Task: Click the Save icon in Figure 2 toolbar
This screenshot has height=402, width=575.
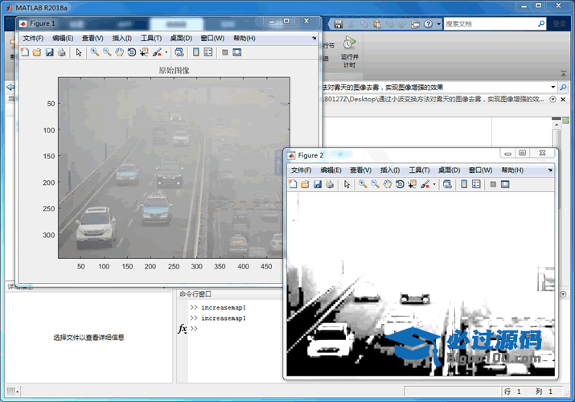Action: (318, 184)
